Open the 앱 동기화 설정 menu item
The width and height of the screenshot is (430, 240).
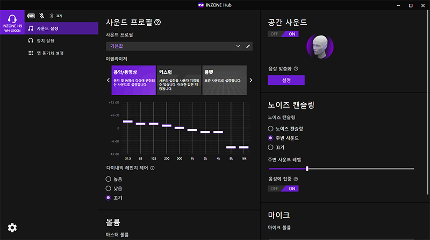click(49, 53)
